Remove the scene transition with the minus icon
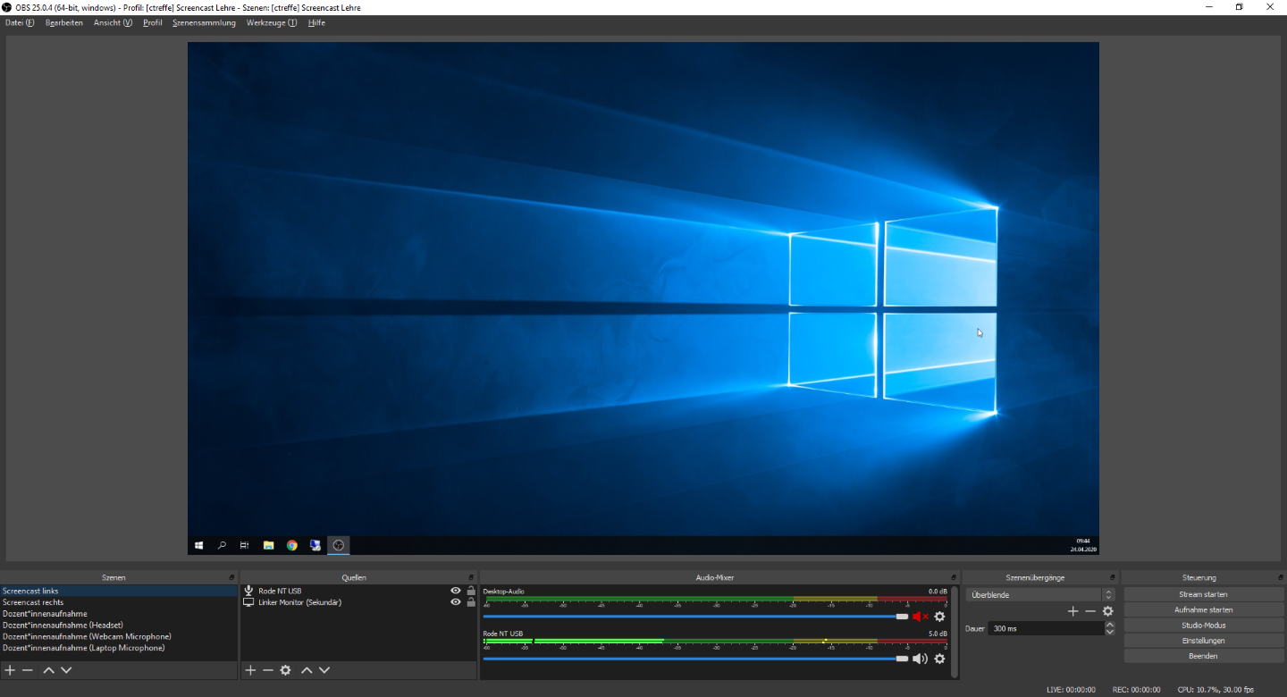This screenshot has height=697, width=1287. (1090, 611)
